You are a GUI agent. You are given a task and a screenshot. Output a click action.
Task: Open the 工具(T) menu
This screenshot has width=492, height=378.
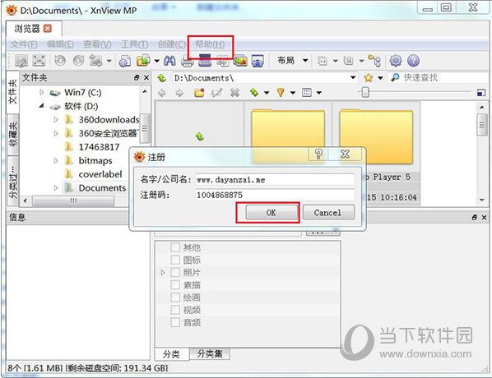click(135, 44)
